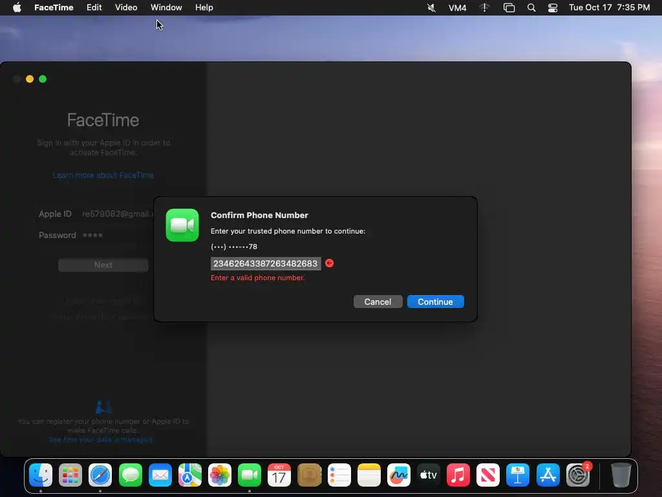Screen dimensions: 662x497
Task: Click the masked phone number hint ending in 78
Action: coord(234,247)
